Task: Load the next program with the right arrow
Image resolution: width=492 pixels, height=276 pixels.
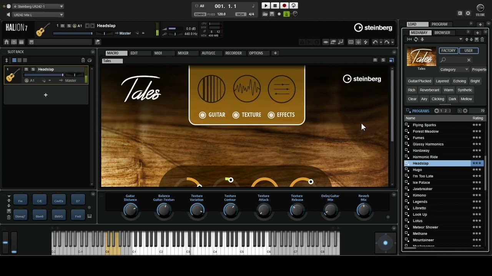Action: point(93,26)
